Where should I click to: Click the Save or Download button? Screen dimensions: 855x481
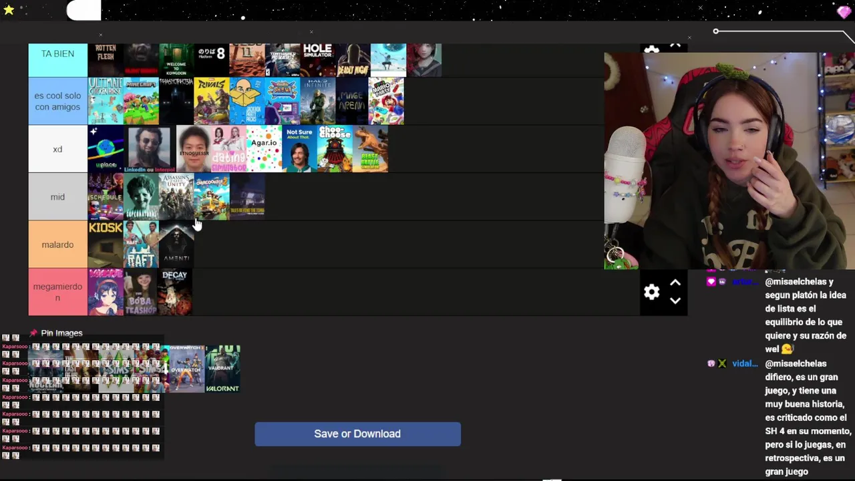(x=357, y=434)
